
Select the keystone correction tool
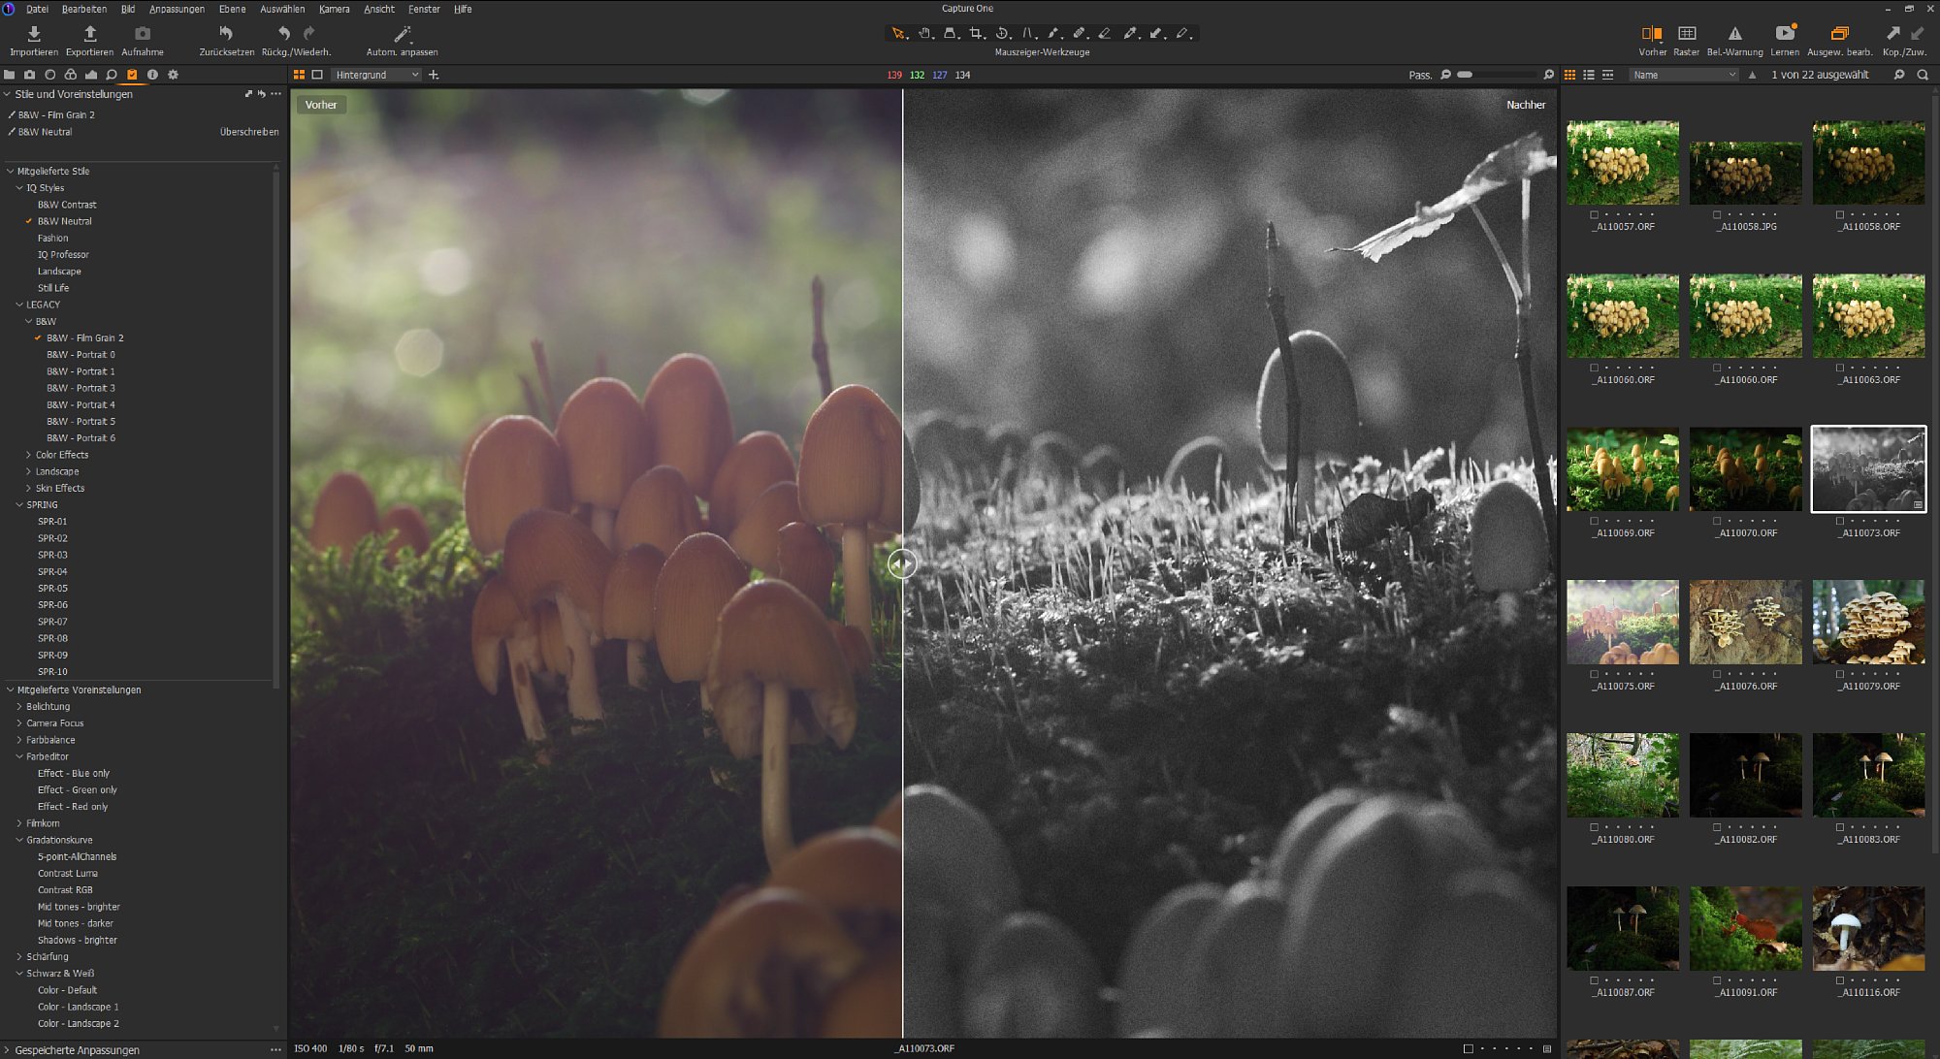951,34
